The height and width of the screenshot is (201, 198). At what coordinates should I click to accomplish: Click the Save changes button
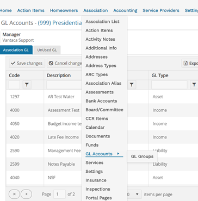[x=27, y=63]
